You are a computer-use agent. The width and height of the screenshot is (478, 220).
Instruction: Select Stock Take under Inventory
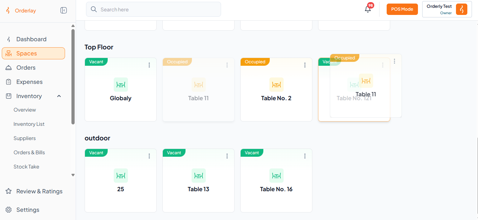point(26,167)
